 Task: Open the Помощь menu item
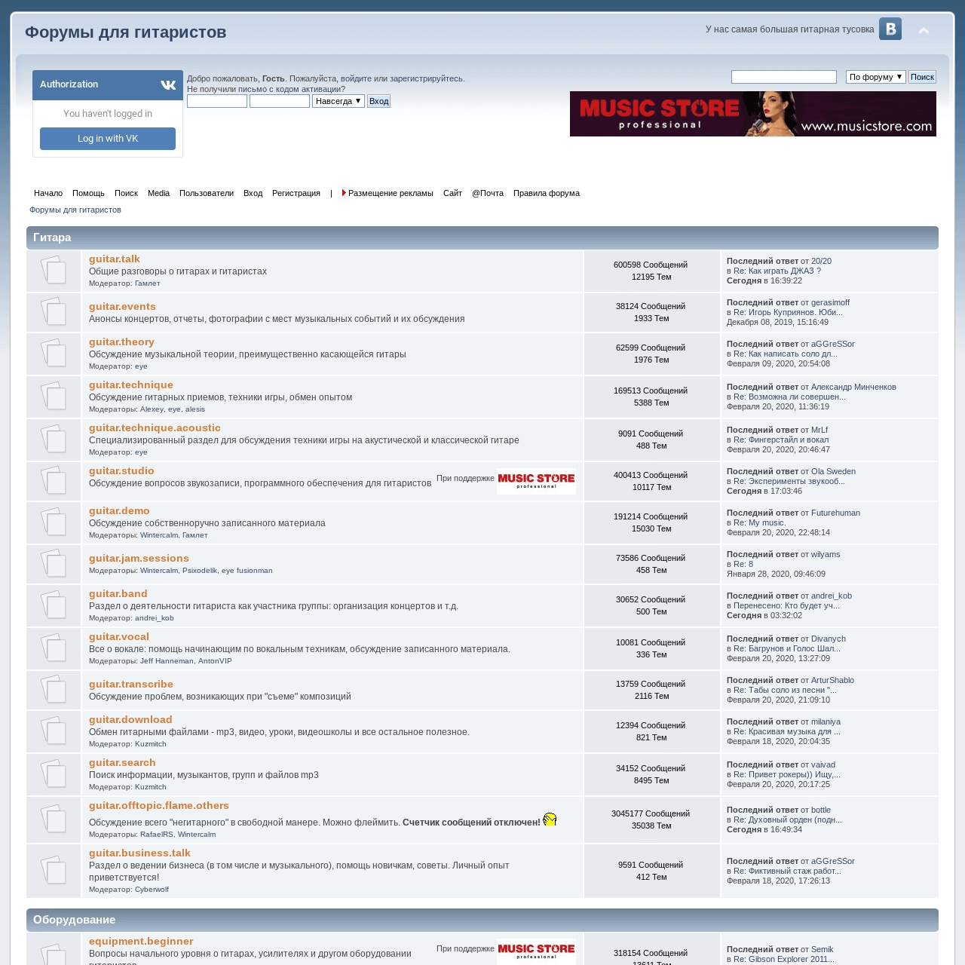88,193
